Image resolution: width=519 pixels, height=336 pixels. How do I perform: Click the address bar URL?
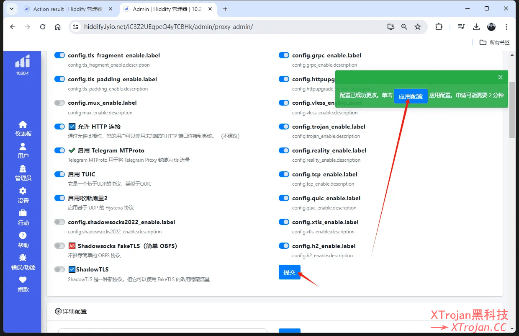168,27
